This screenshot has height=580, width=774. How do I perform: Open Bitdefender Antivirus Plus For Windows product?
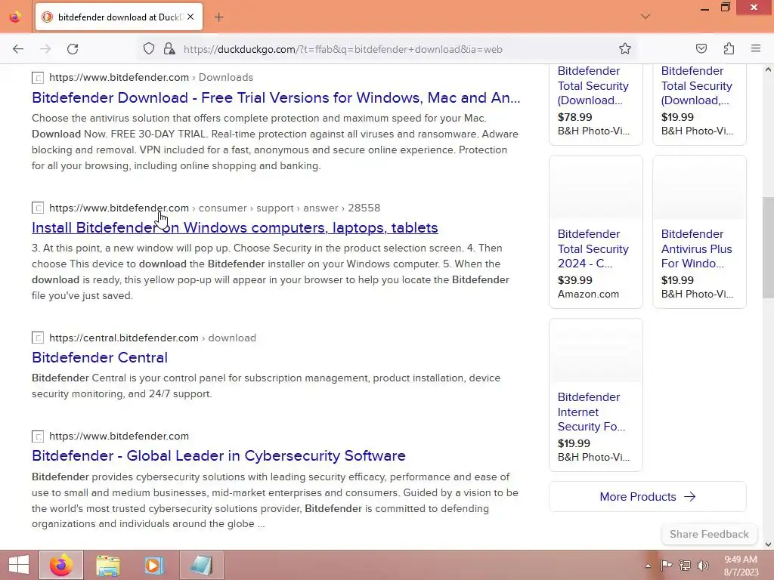pos(699,232)
